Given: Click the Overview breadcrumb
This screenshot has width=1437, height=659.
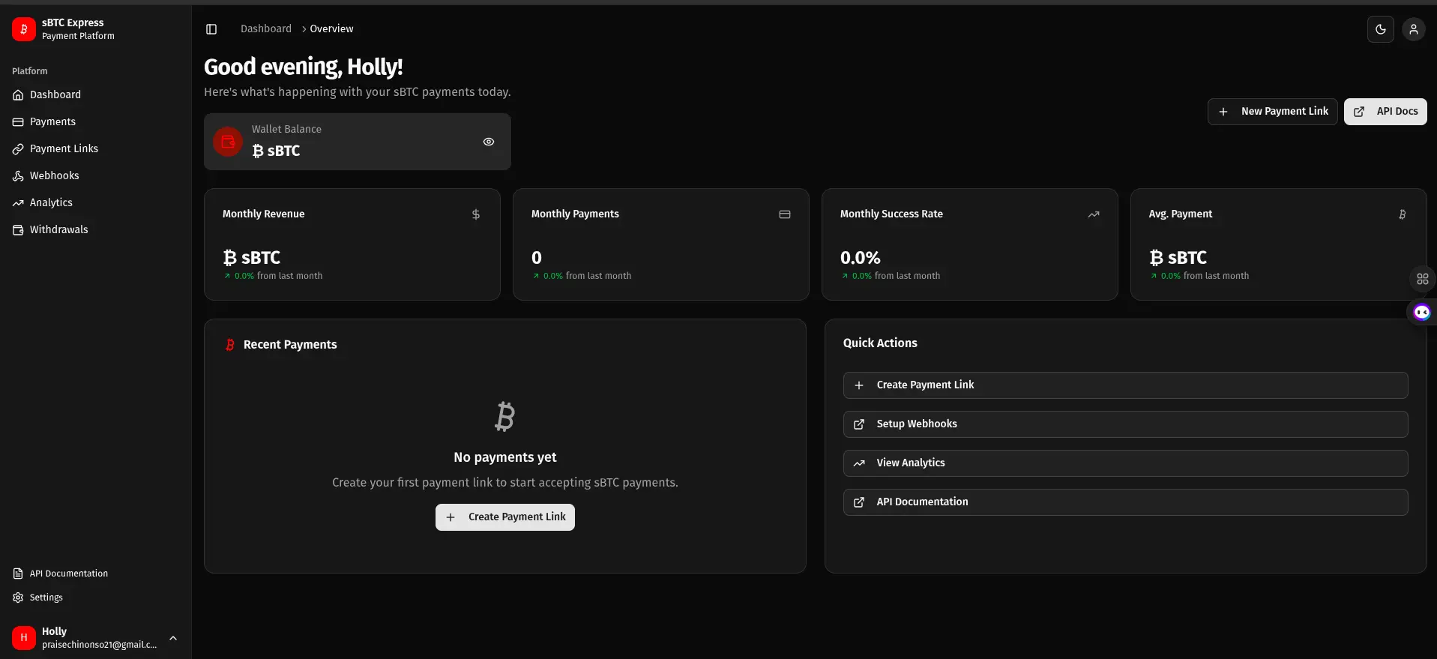Looking at the screenshot, I should tap(331, 28).
